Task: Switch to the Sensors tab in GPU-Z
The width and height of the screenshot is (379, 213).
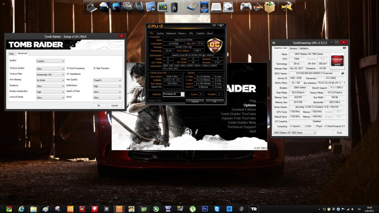Action: (x=293, y=48)
